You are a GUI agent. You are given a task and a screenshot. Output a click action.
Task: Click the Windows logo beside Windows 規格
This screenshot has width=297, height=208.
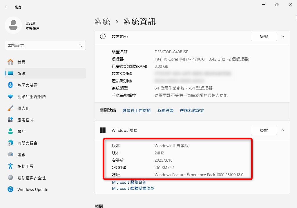click(x=103, y=130)
